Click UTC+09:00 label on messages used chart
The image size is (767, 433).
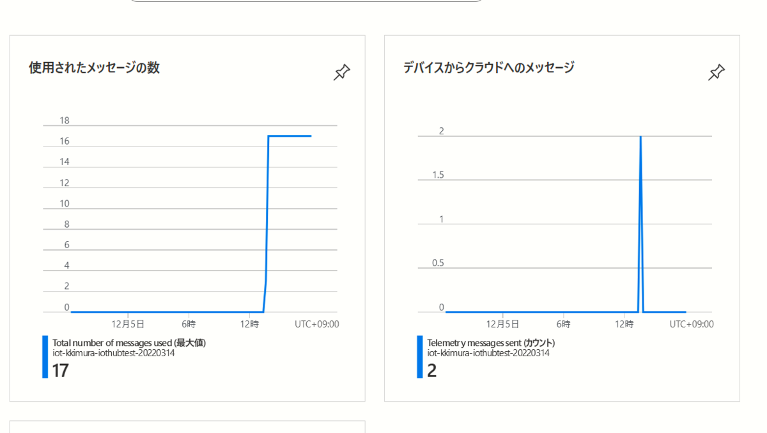pyautogui.click(x=317, y=324)
